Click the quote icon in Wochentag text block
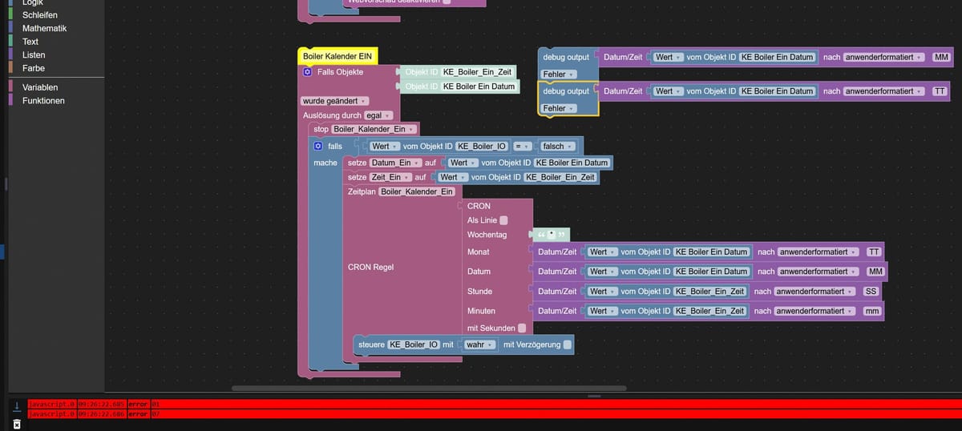This screenshot has height=431, width=962. pos(541,235)
